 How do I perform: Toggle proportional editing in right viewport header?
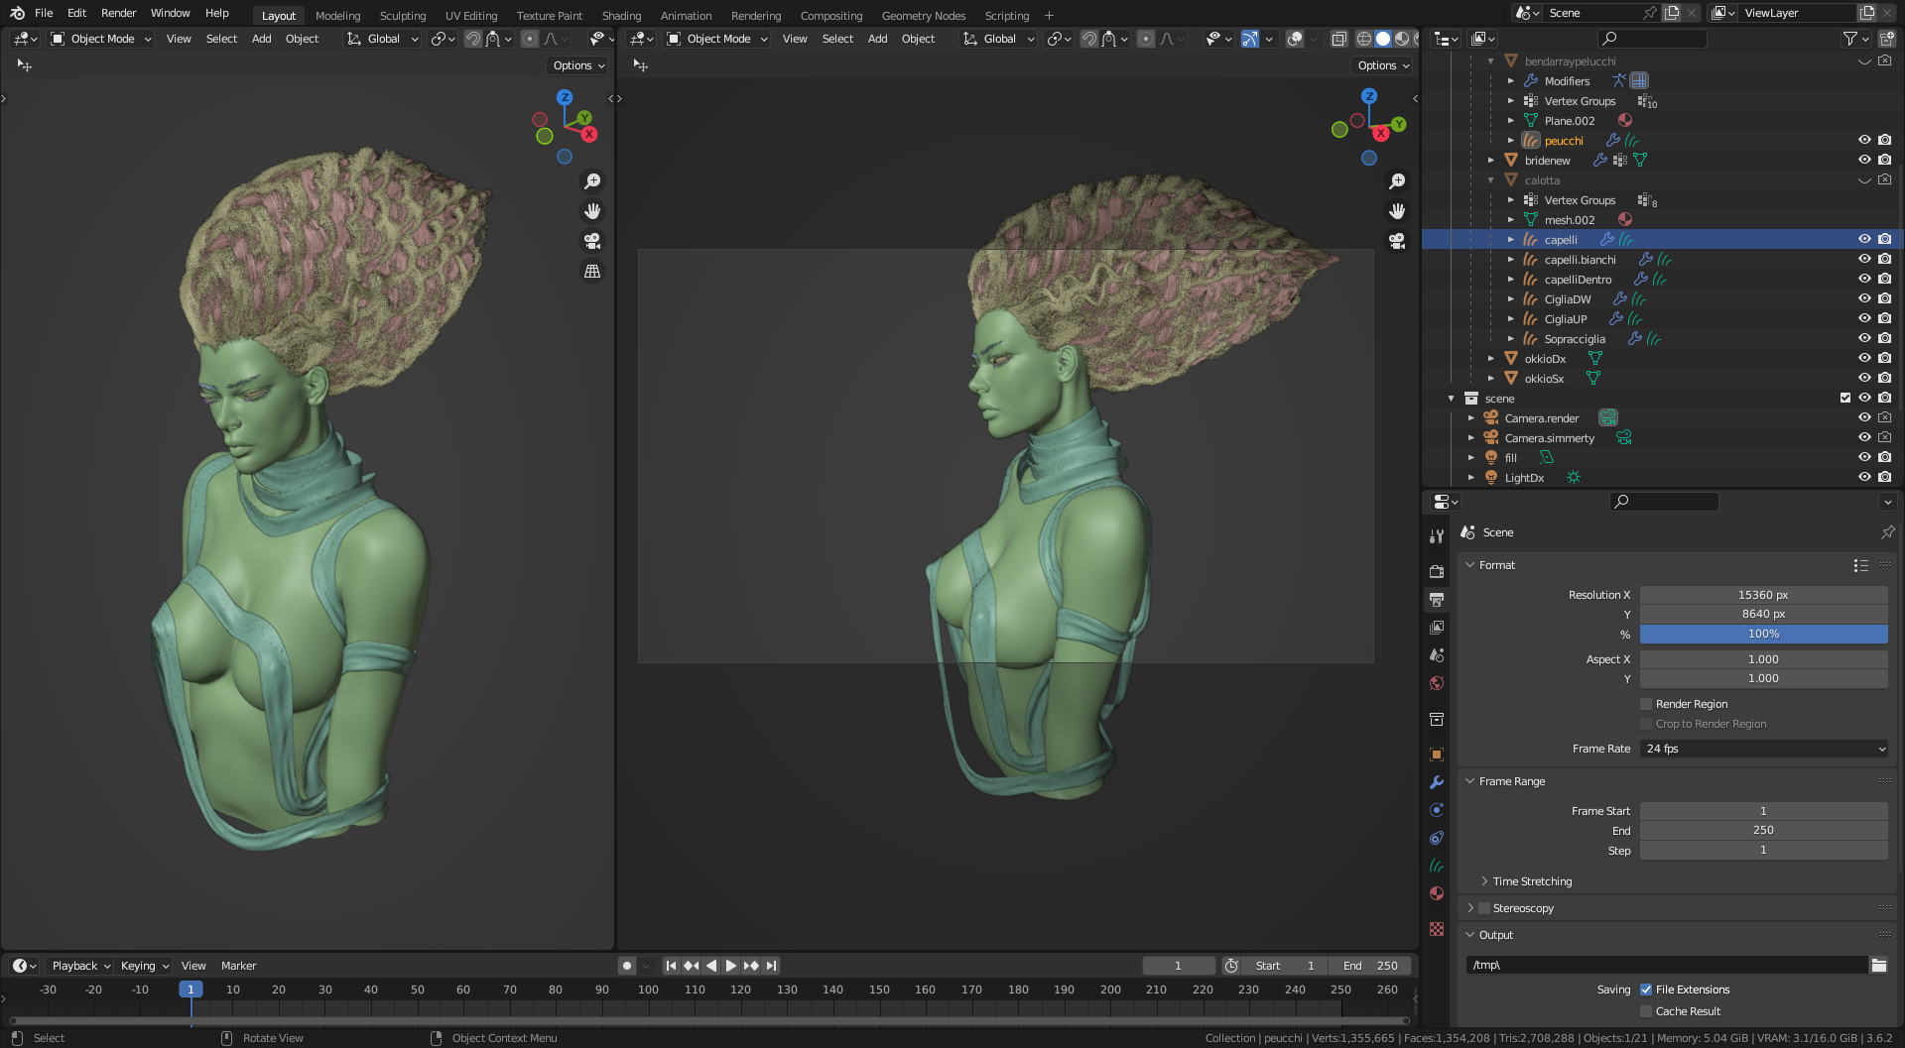tap(1146, 39)
